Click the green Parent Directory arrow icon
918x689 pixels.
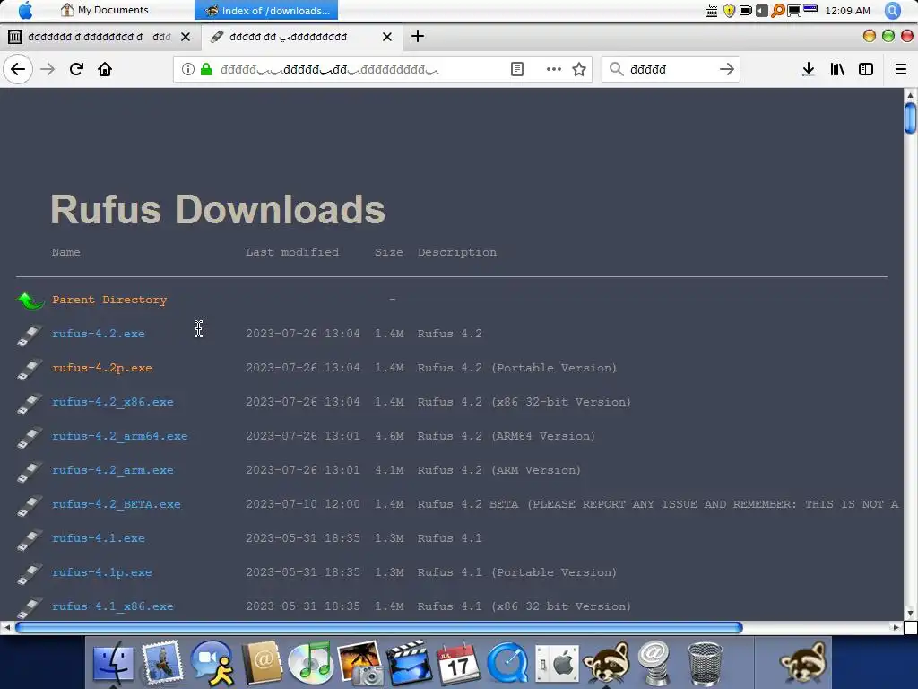click(30, 300)
